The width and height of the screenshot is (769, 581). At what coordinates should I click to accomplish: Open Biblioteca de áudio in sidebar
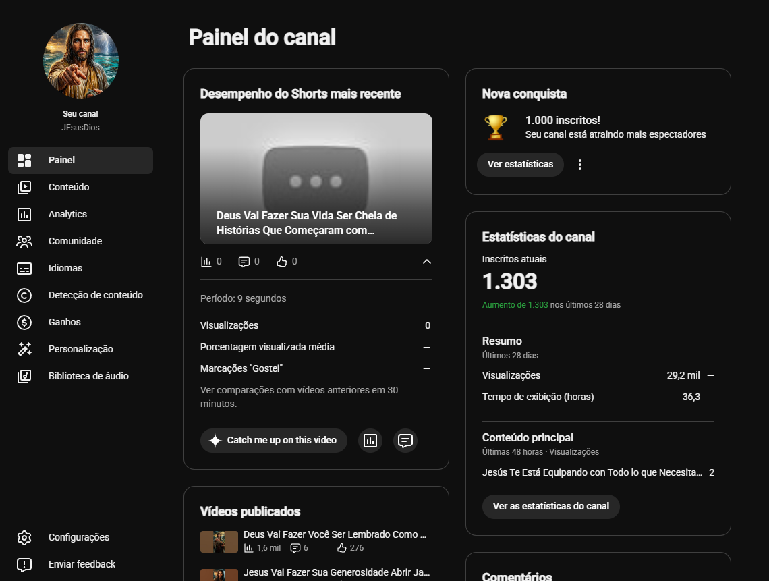[x=80, y=377]
